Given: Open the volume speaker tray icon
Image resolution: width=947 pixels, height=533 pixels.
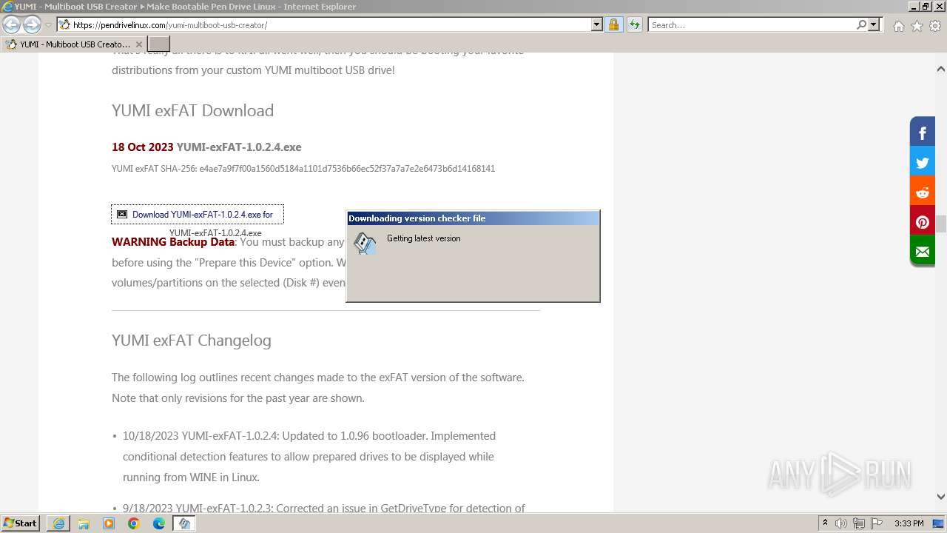Looking at the screenshot, I should click(x=841, y=523).
